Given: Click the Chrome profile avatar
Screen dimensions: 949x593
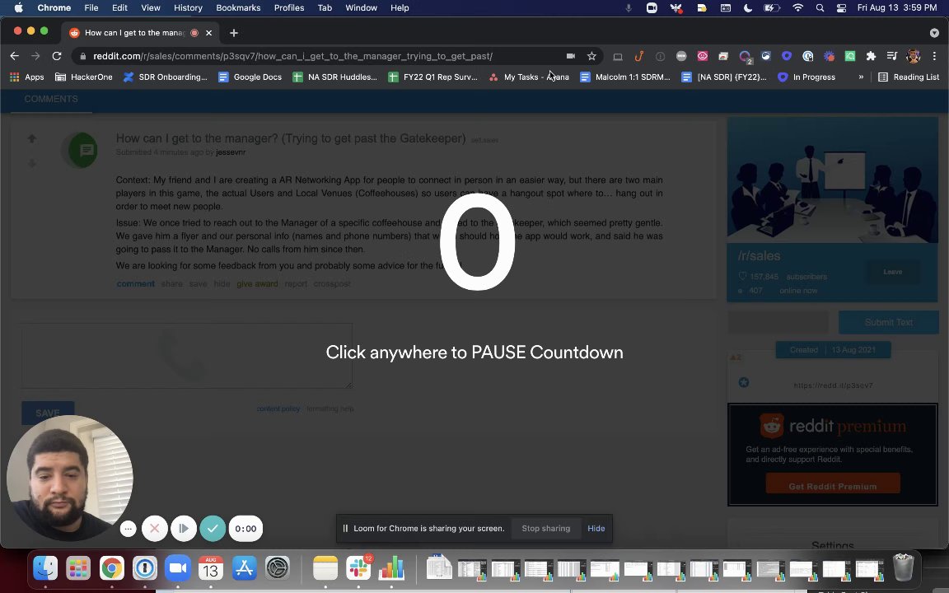Looking at the screenshot, I should coord(914,56).
